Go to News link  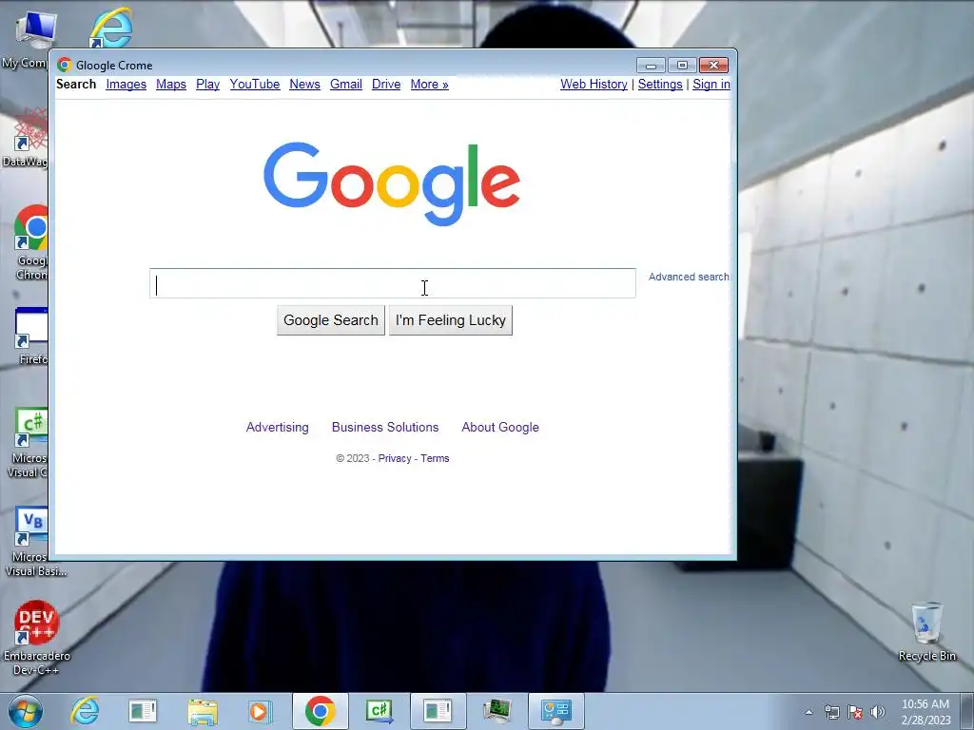pos(304,85)
